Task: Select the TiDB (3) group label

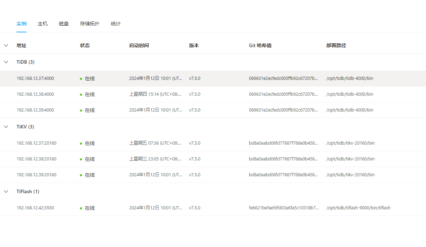Action: [25, 62]
